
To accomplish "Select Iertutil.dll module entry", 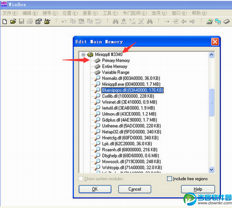I will tap(128, 108).
